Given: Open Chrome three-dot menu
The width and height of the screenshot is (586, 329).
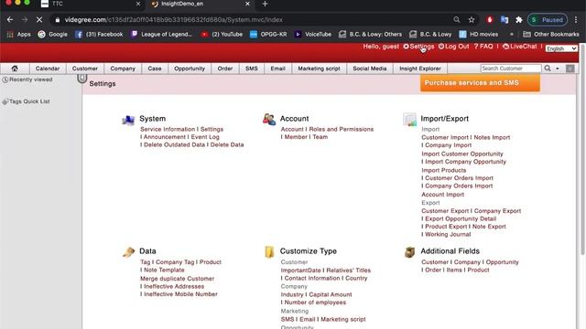Looking at the screenshot, I should [x=576, y=20].
